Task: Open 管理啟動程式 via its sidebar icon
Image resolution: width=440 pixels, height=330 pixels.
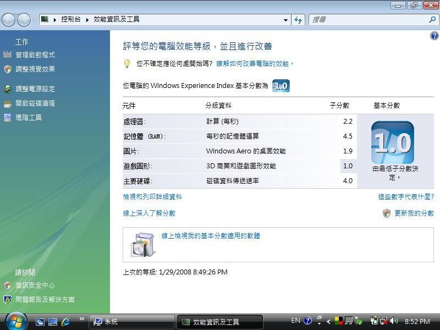Action: point(7,54)
